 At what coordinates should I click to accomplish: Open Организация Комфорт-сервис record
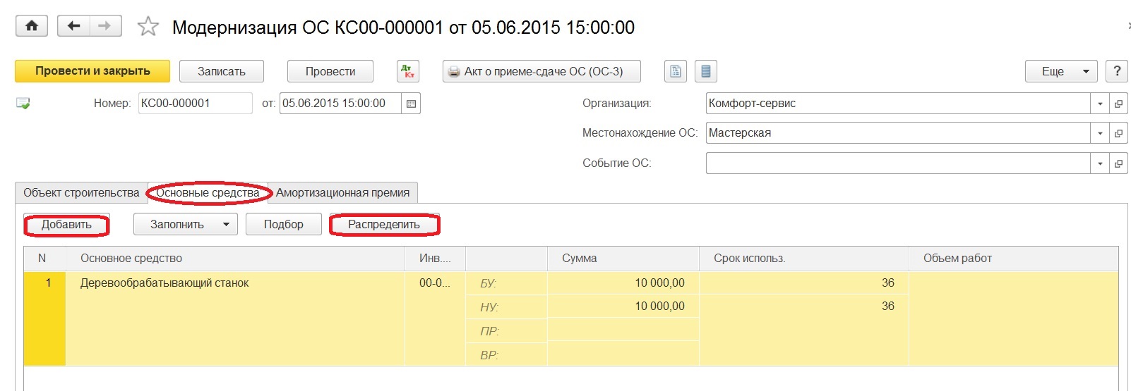tap(1118, 104)
